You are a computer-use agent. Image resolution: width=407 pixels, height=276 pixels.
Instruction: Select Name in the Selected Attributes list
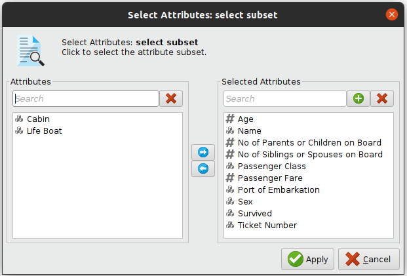[248, 131]
